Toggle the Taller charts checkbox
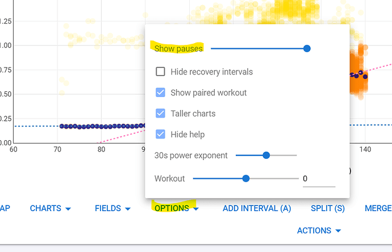Image resolution: width=392 pixels, height=252 pixels. [x=160, y=114]
